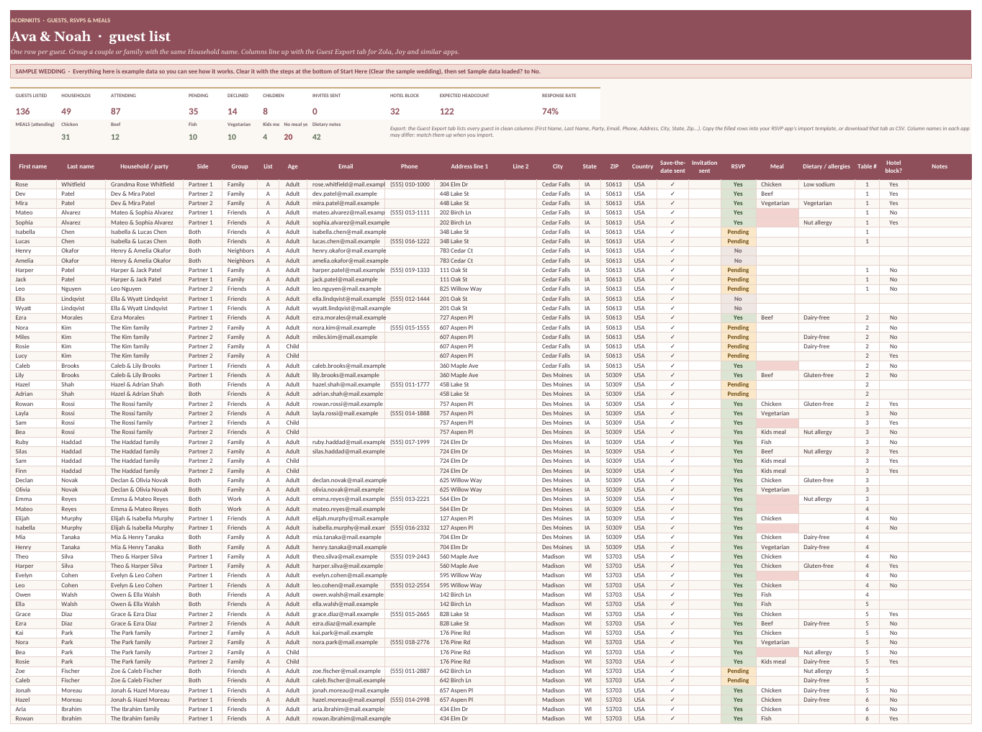The image size is (982, 732).
Task: Click the '825 Willow Way' address for Leo Nguyen
Action: tap(469, 289)
